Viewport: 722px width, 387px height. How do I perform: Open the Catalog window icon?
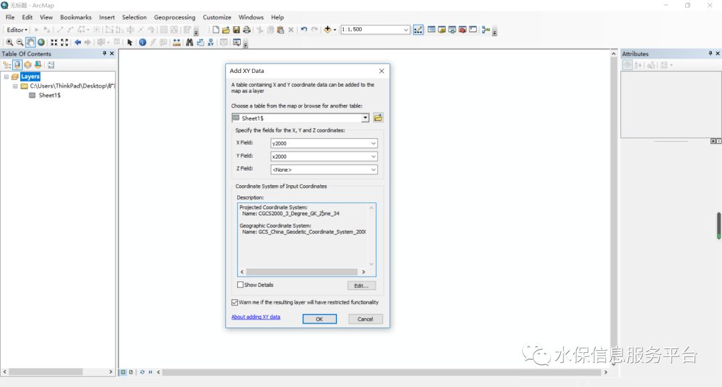pos(442,29)
